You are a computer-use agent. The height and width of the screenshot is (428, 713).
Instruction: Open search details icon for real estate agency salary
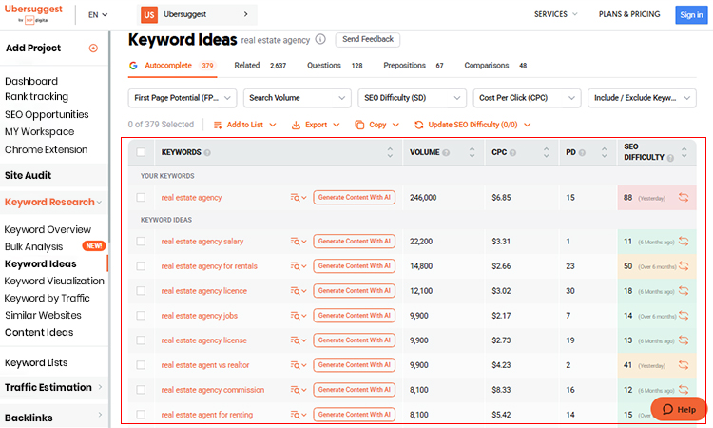(299, 242)
